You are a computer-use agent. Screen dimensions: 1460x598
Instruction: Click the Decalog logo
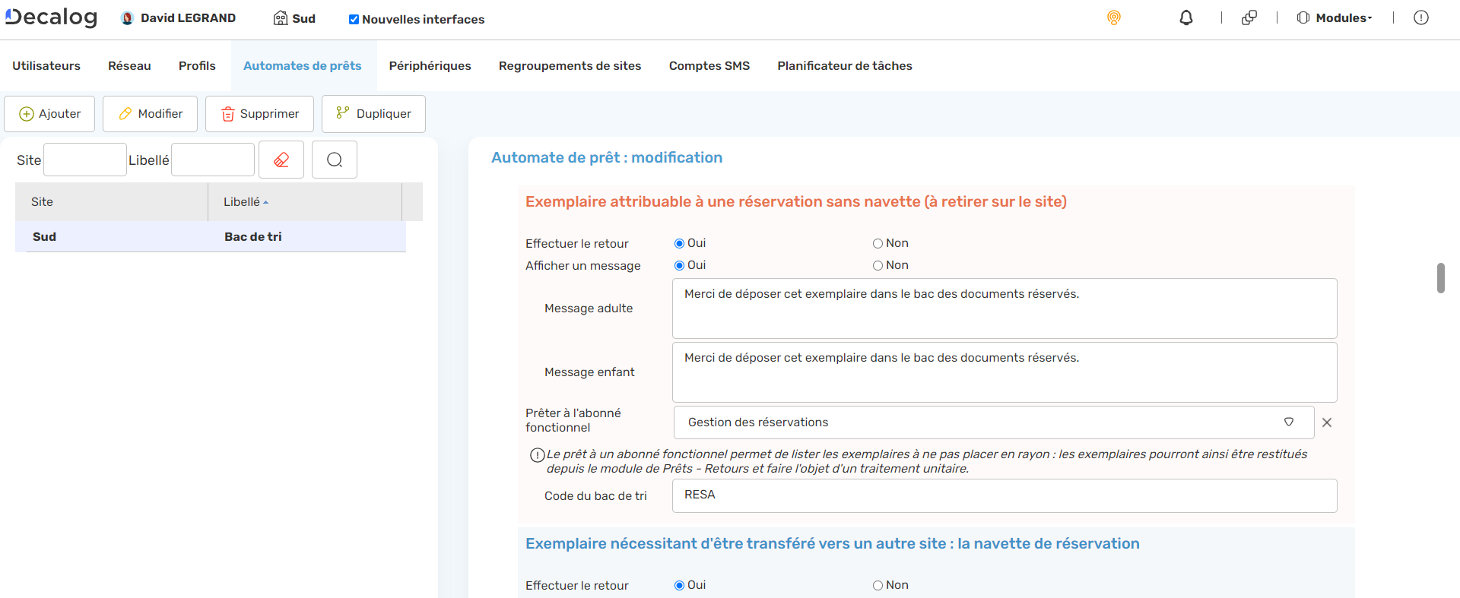pyautogui.click(x=52, y=17)
